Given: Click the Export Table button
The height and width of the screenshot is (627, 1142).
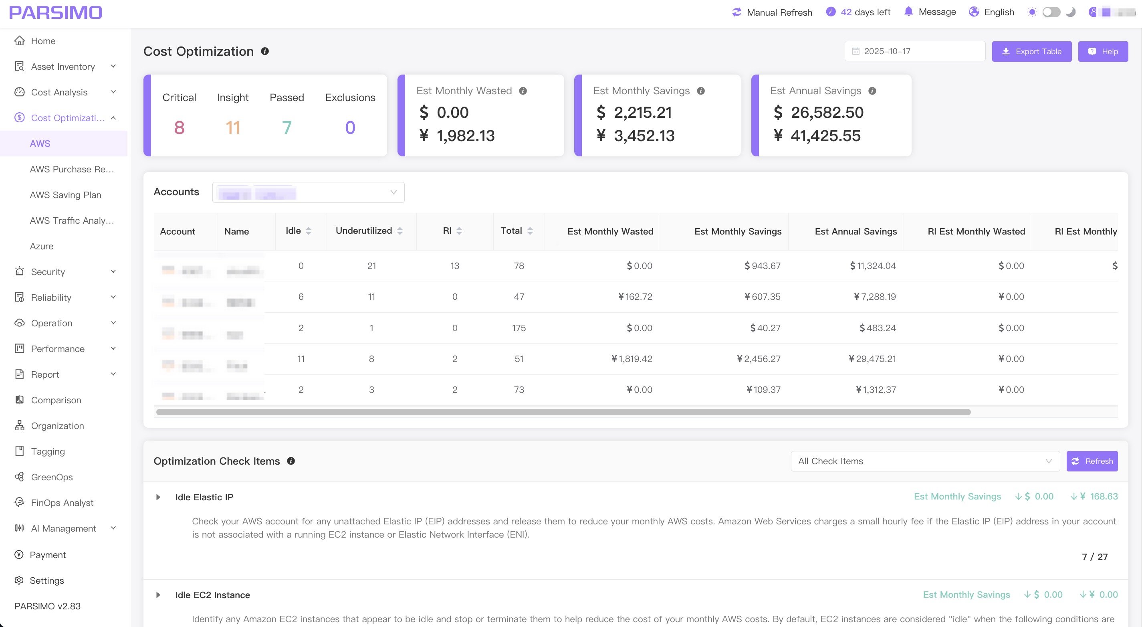Looking at the screenshot, I should click(1031, 51).
